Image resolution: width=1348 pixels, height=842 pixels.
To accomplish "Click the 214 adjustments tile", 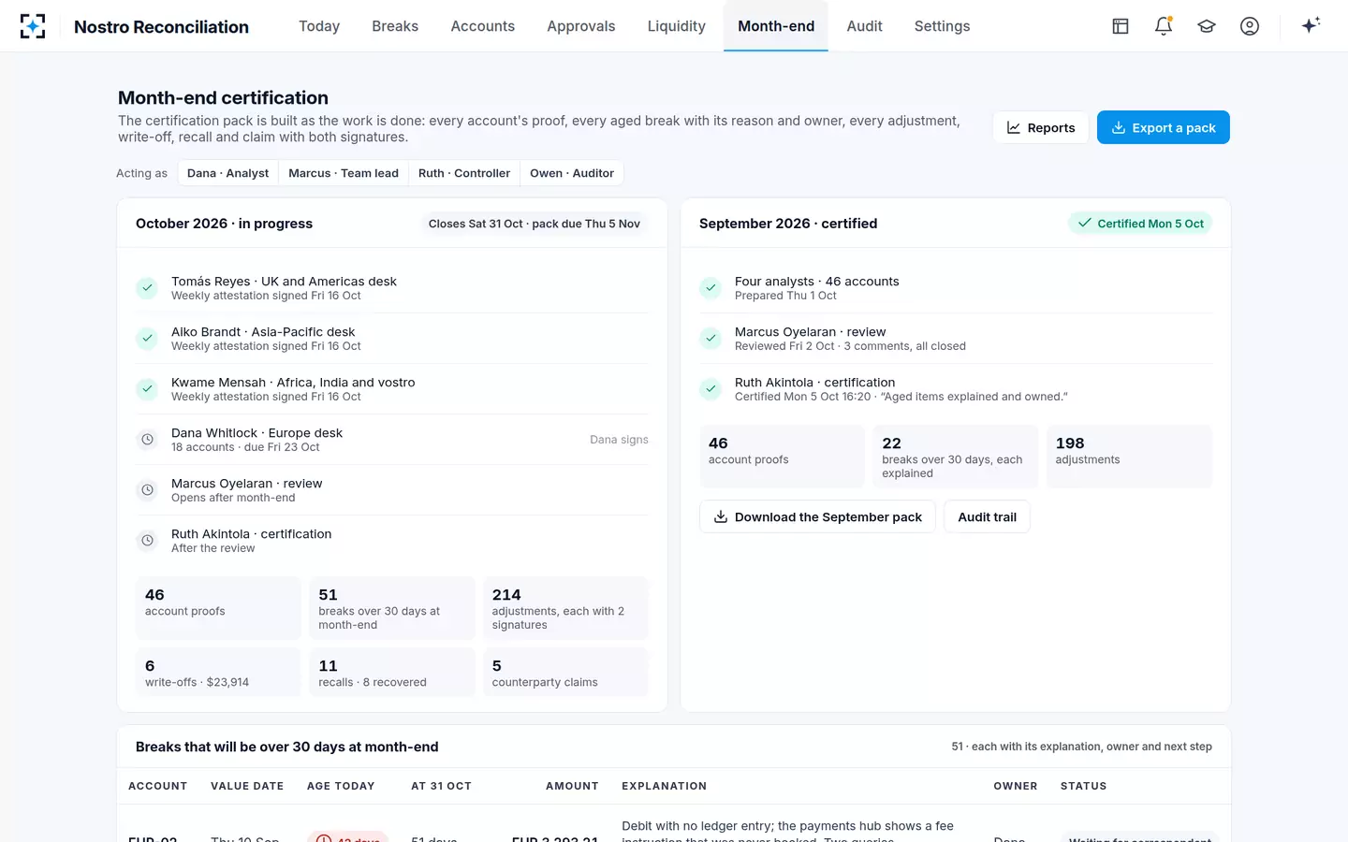I will click(565, 608).
